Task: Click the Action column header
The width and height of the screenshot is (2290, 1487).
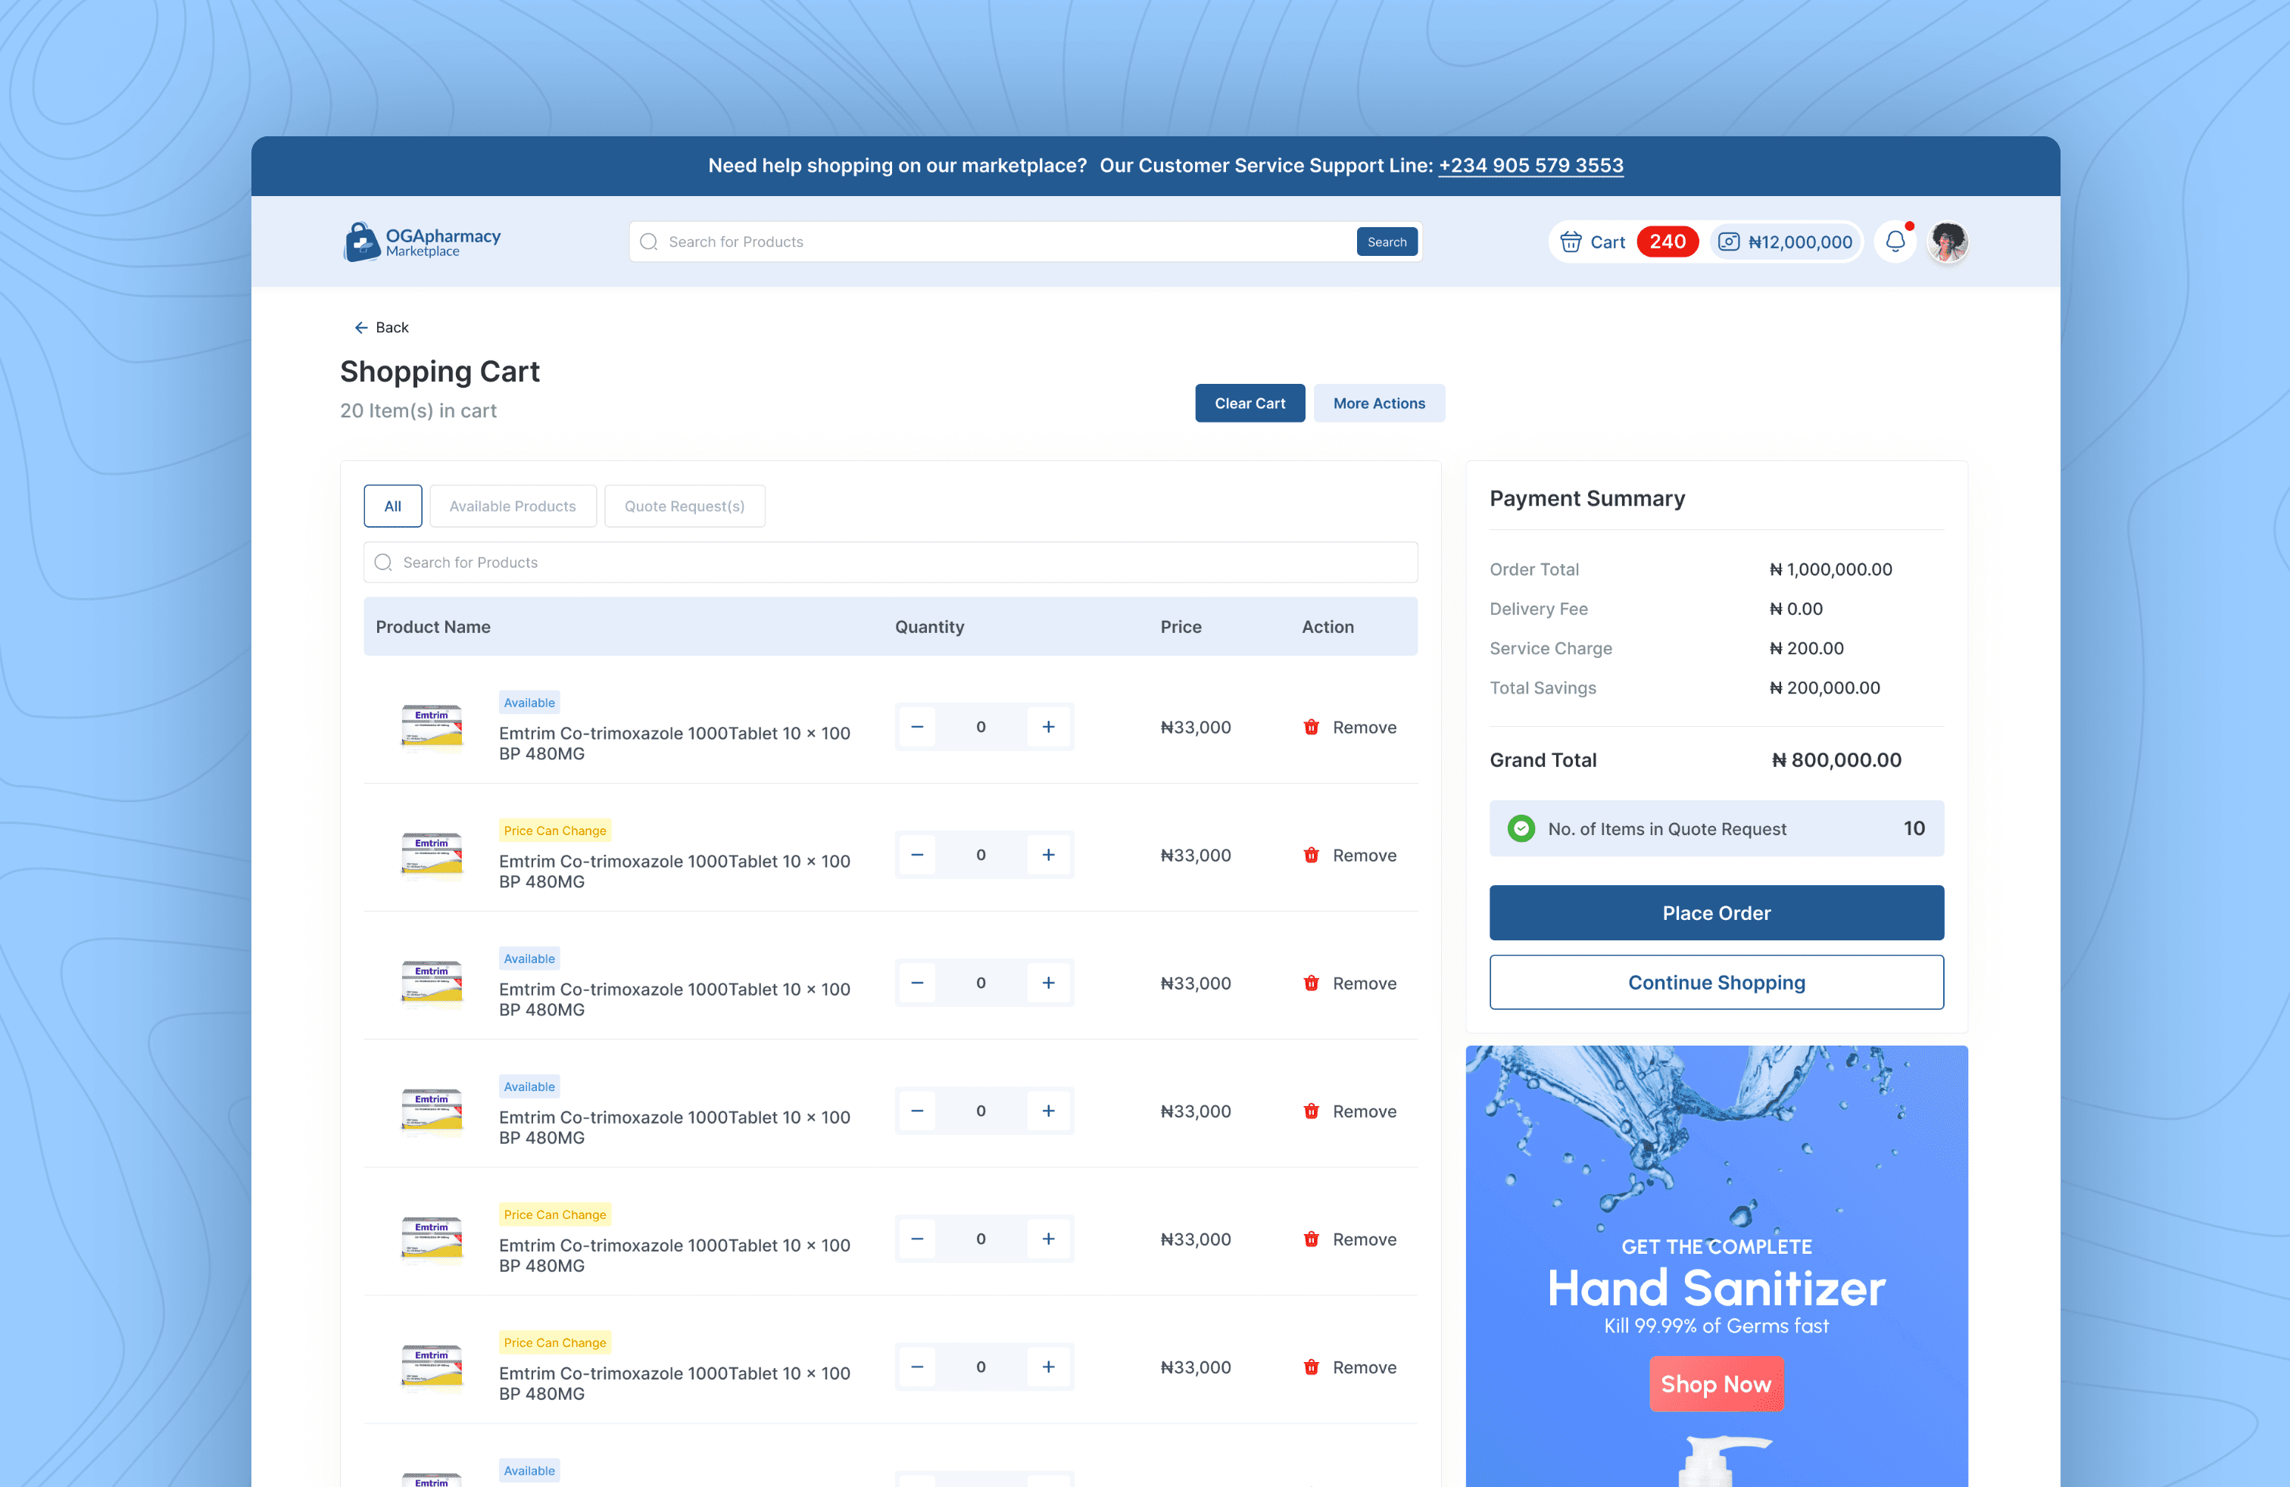Action: click(1328, 626)
